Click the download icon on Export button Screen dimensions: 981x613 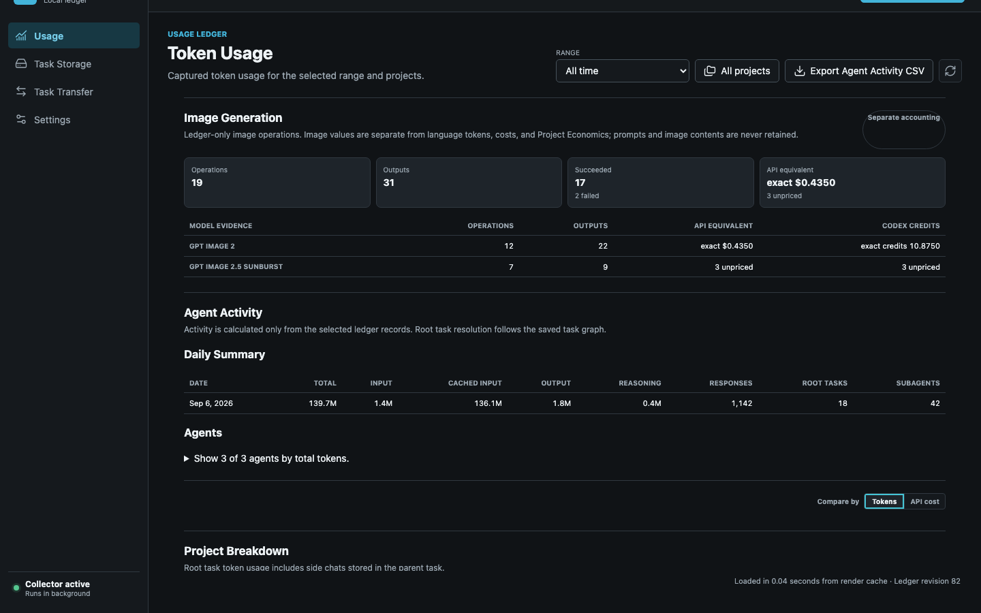[800, 71]
